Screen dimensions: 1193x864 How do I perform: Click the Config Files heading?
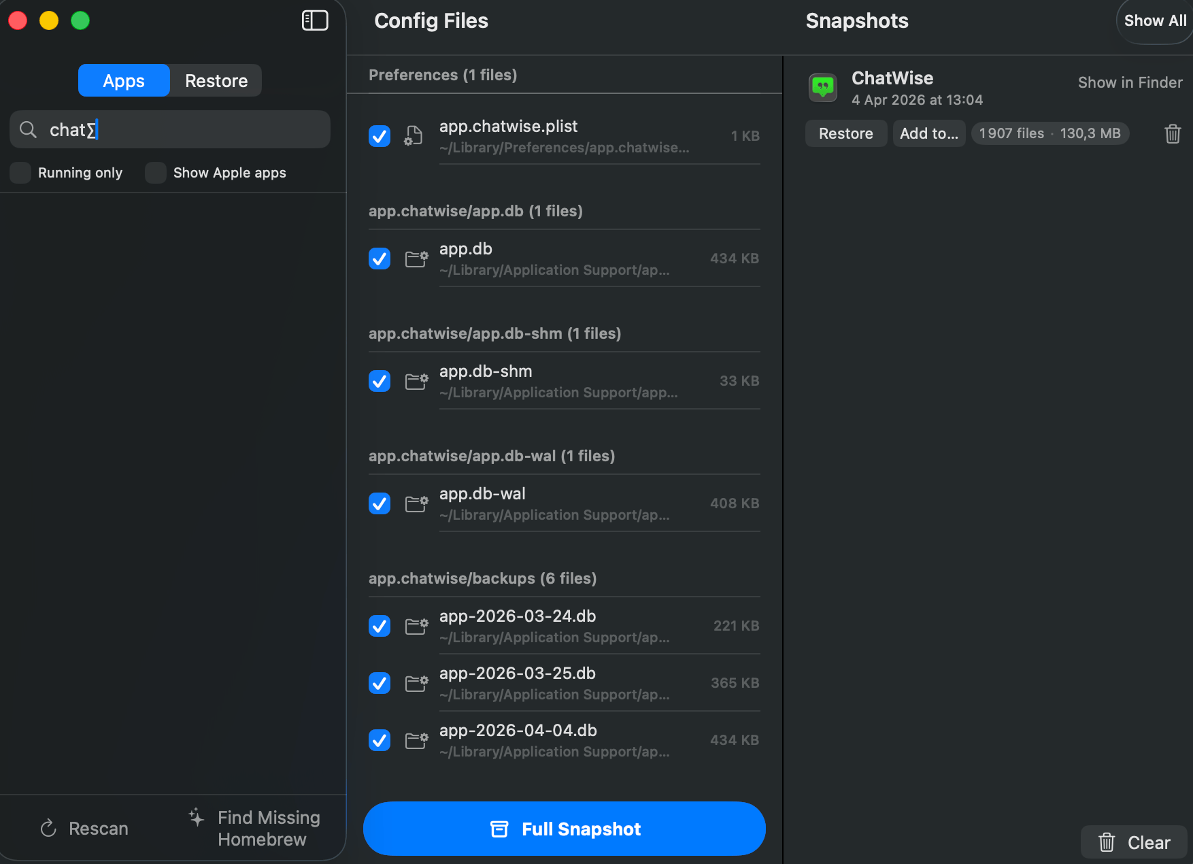tap(431, 20)
